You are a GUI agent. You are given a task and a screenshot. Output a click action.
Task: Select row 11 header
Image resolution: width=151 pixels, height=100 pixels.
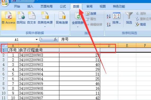[x=4, y=98]
